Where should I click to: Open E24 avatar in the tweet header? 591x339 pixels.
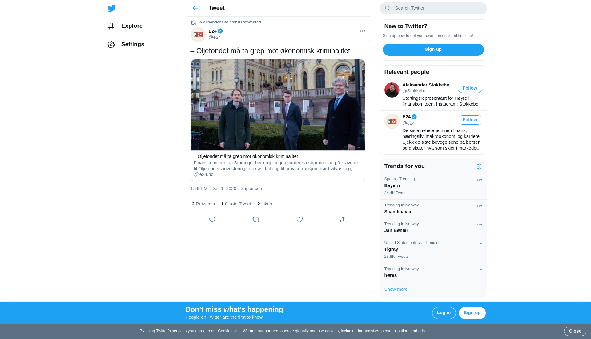(198, 34)
